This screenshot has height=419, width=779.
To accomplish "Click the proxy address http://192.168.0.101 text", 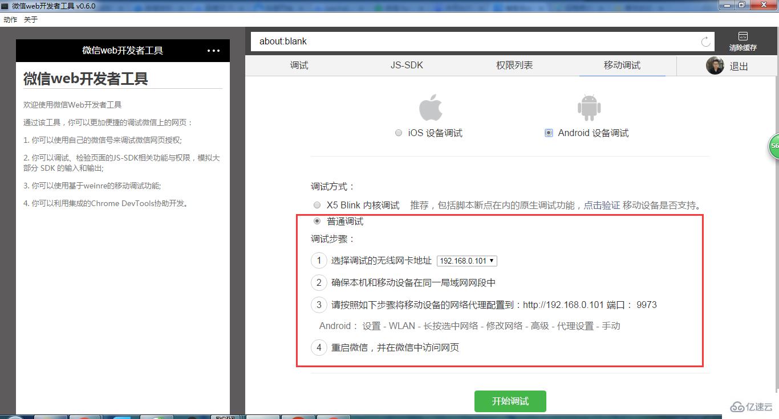I will click(x=563, y=305).
